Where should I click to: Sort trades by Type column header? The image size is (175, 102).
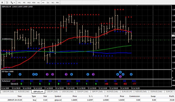[x=34, y=96]
